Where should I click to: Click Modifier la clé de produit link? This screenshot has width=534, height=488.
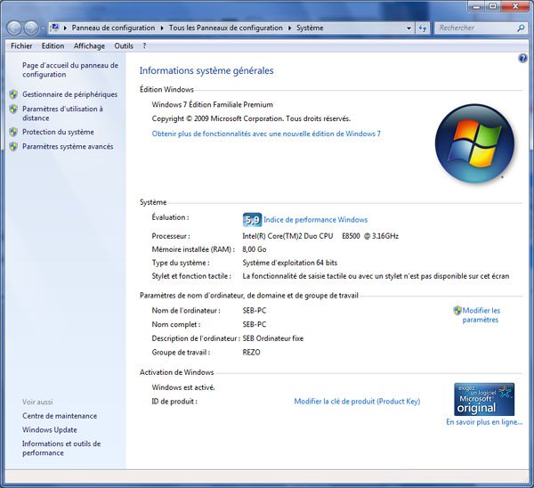click(357, 402)
